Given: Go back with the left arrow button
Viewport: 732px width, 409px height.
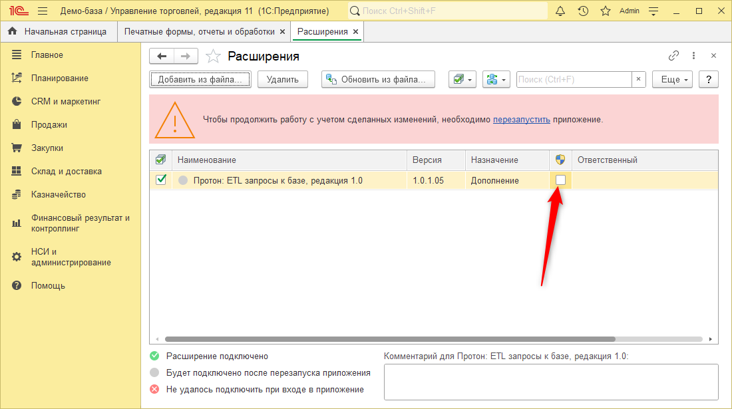Looking at the screenshot, I should (x=162, y=57).
